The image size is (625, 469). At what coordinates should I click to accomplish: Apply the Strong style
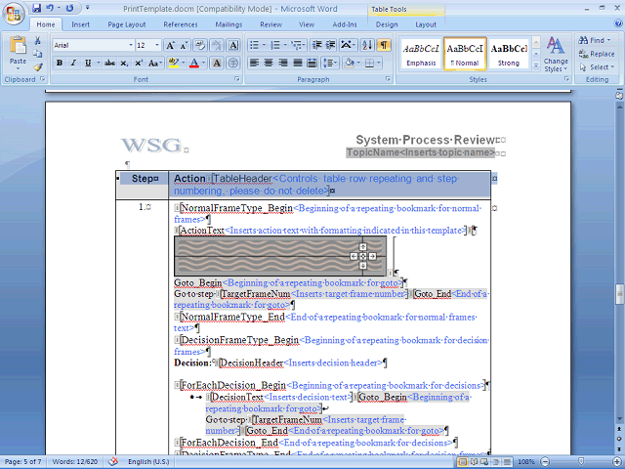[x=509, y=55]
